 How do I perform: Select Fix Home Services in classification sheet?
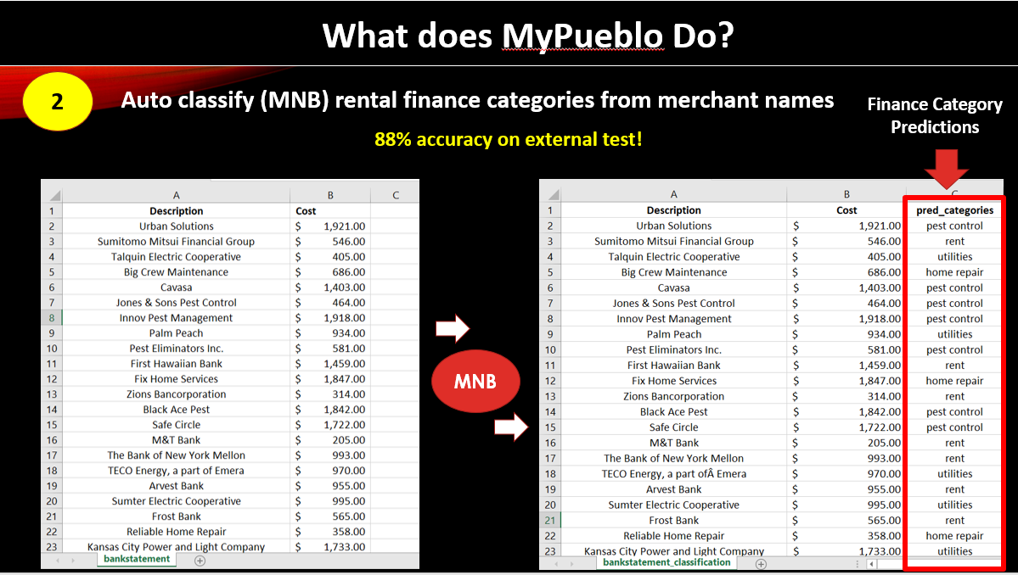pyautogui.click(x=673, y=381)
